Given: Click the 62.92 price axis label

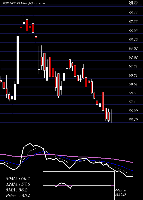Looking at the screenshot, I should (x=133, y=57).
